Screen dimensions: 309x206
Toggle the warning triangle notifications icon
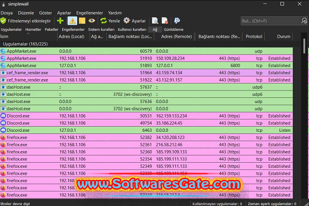(x=73, y=21)
